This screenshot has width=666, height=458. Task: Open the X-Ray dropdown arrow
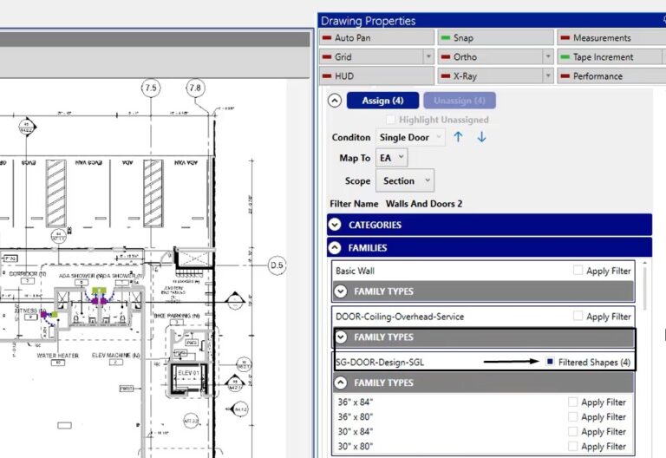pyautogui.click(x=548, y=76)
